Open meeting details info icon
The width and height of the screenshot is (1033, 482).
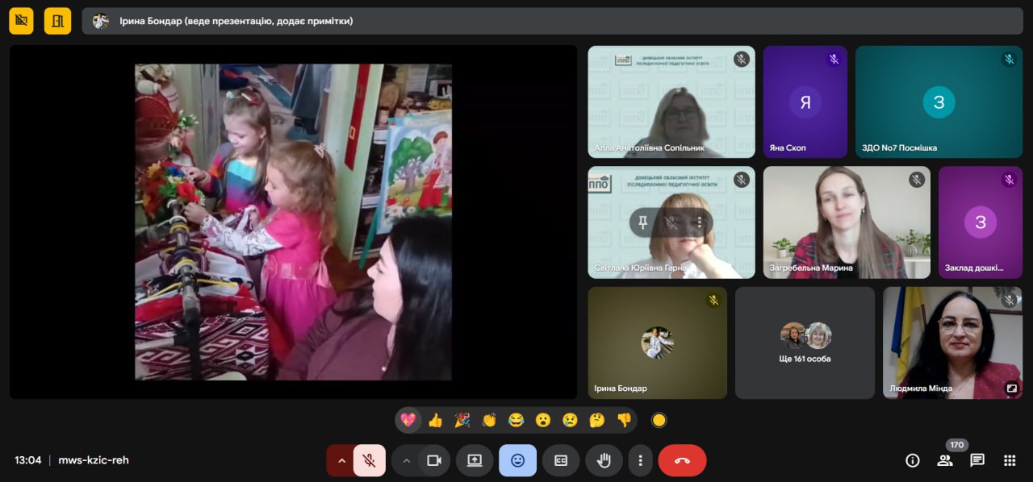pyautogui.click(x=913, y=460)
